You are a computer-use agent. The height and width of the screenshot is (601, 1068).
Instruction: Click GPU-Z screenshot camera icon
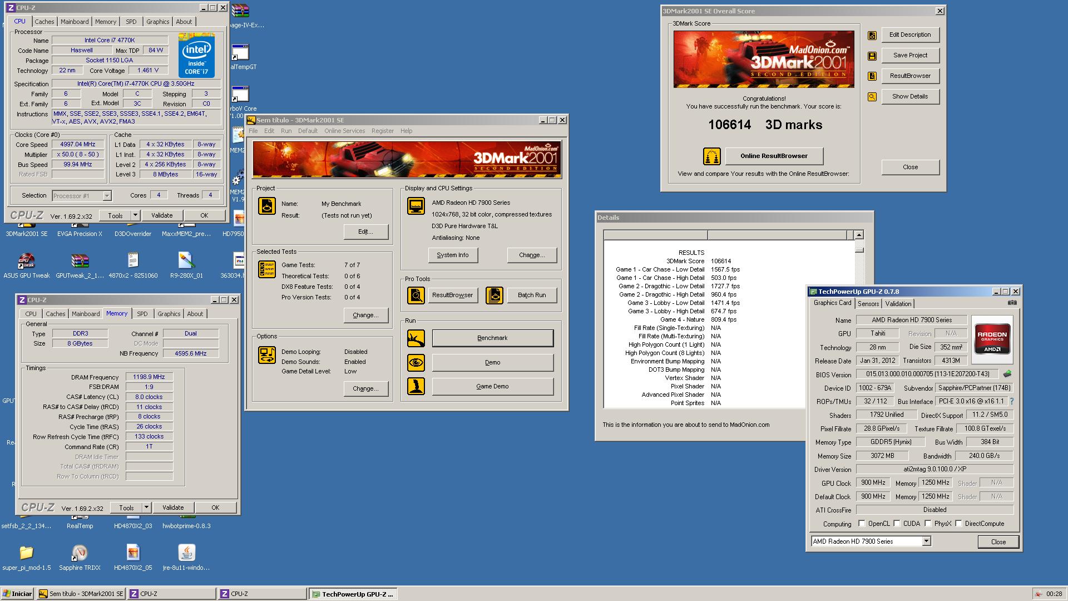(1012, 303)
